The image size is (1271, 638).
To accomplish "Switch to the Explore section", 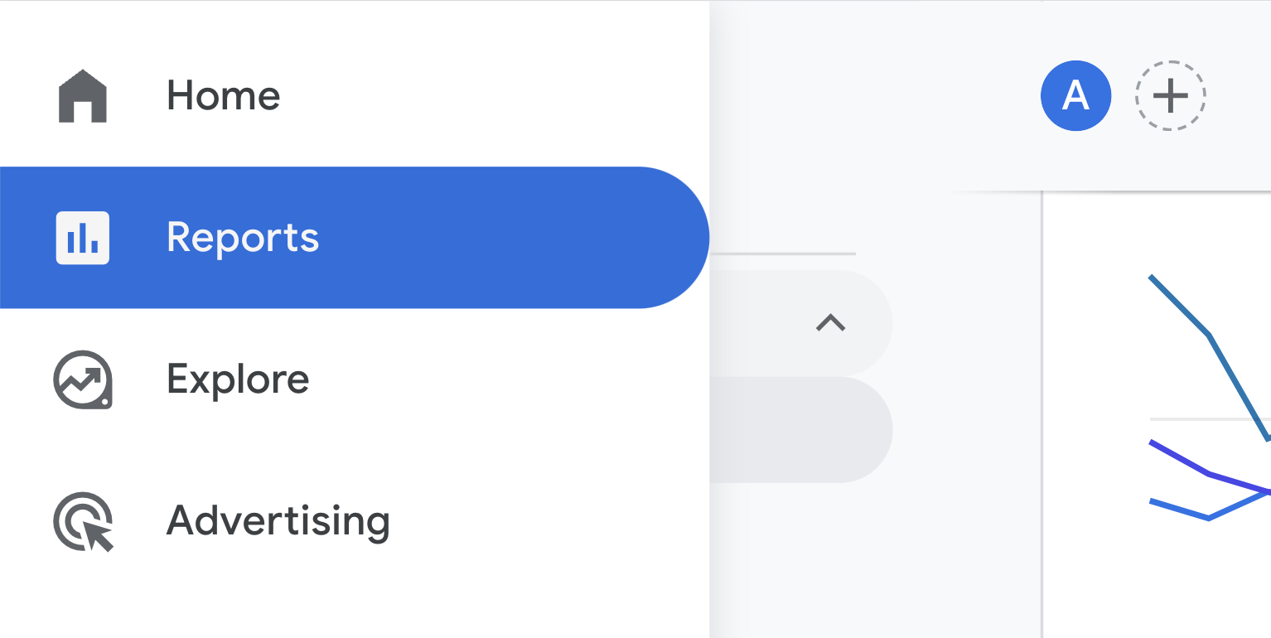I will (238, 379).
